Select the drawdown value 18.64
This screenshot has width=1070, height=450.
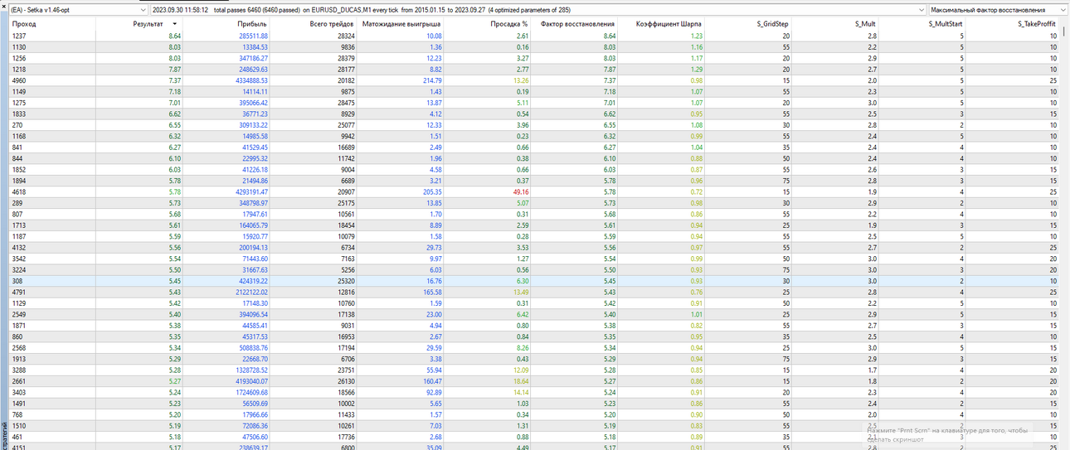521,380
